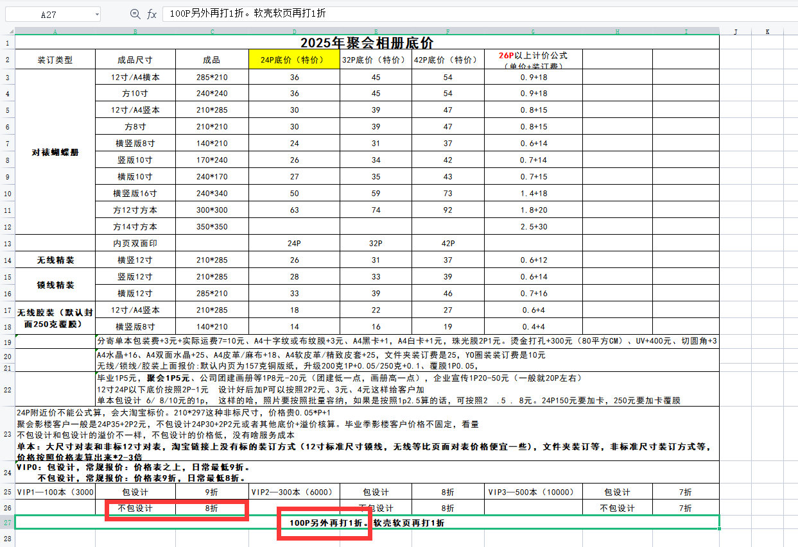This screenshot has height=547, width=798.
Task: Select column J header
Action: click(735, 31)
